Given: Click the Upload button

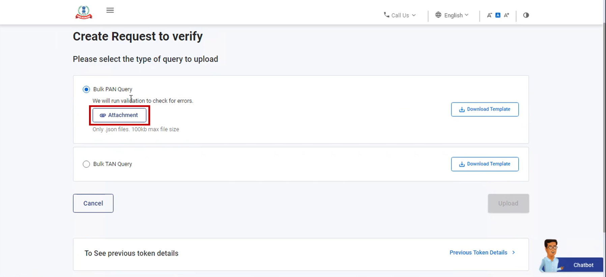Looking at the screenshot, I should [x=508, y=203].
